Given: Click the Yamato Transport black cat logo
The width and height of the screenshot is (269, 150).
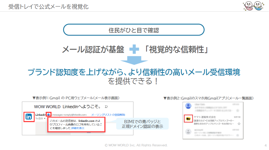Looking at the screenshot, I should (188, 119).
